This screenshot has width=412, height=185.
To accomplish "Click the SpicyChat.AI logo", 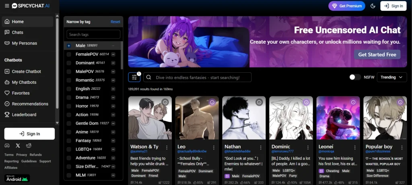I will coord(31,6).
